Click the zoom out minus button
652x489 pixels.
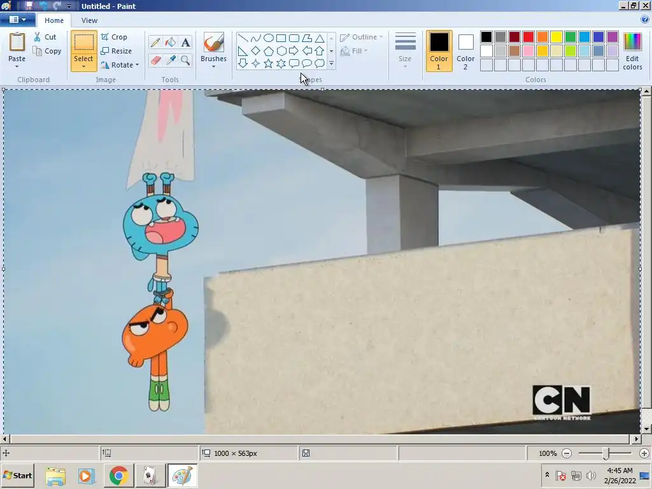coord(566,453)
